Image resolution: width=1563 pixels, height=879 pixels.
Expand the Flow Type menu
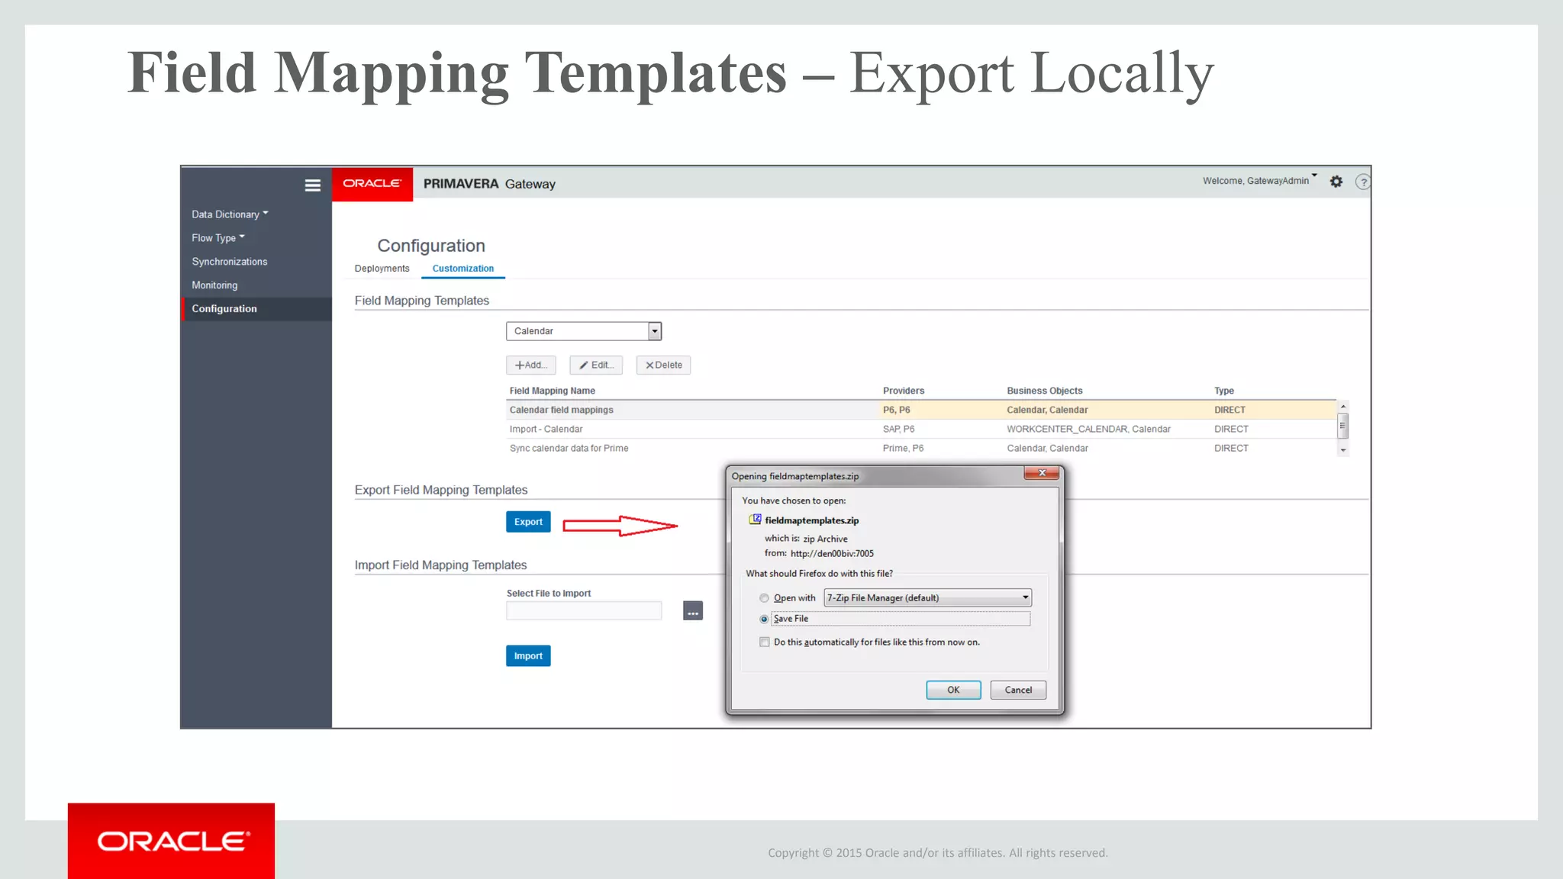pyautogui.click(x=218, y=238)
